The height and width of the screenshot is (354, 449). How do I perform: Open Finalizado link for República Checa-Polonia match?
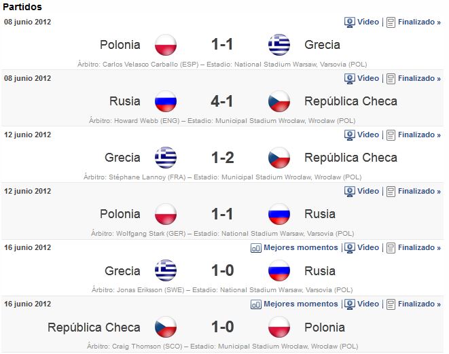coord(419,304)
